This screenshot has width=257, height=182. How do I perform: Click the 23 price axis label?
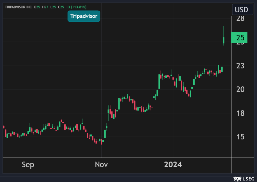240,66
